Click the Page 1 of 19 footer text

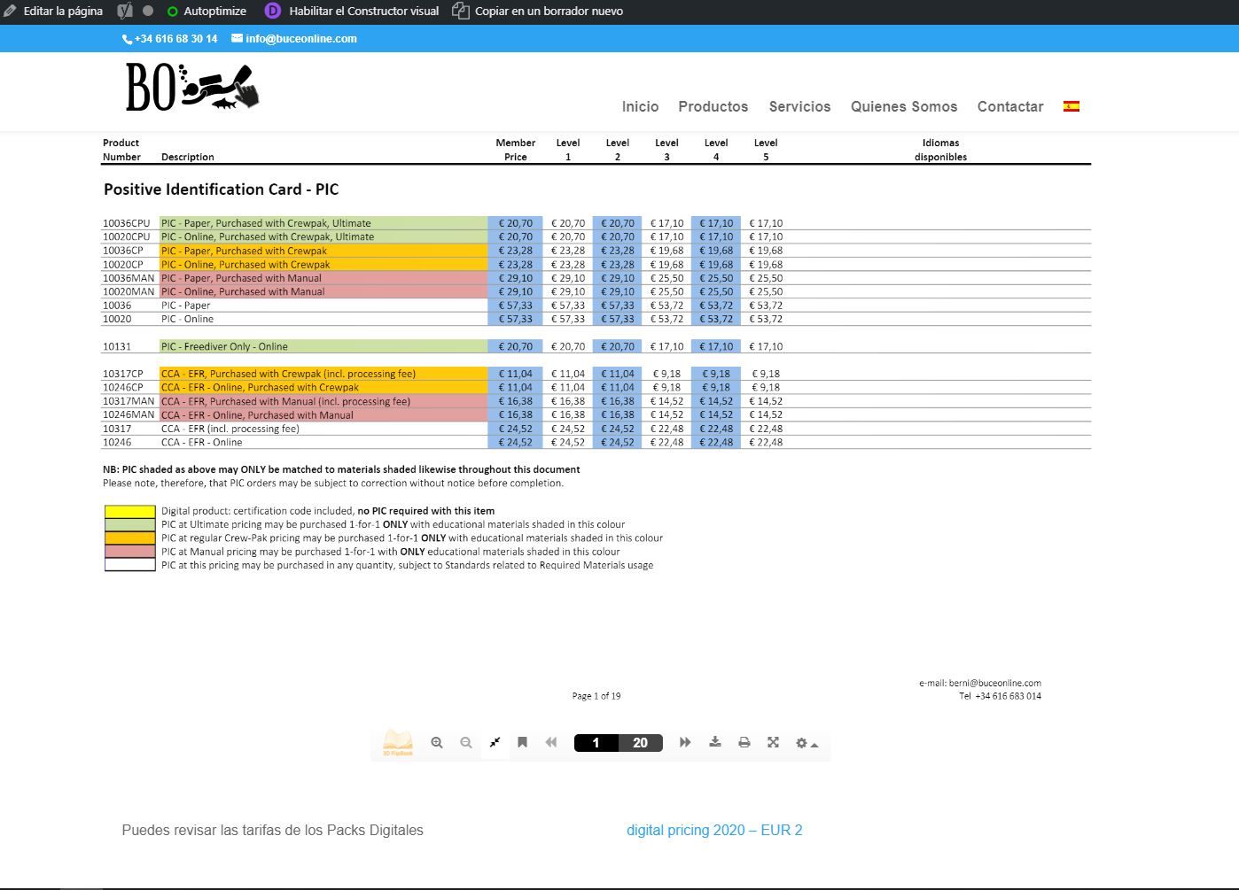tap(596, 696)
